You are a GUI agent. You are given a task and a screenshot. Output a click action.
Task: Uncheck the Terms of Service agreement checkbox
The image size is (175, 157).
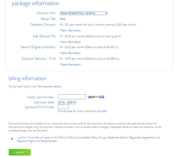coord(12,139)
